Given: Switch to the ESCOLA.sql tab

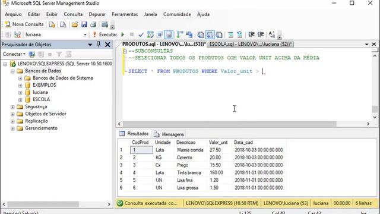Looking at the screenshot, I should click(251, 44).
